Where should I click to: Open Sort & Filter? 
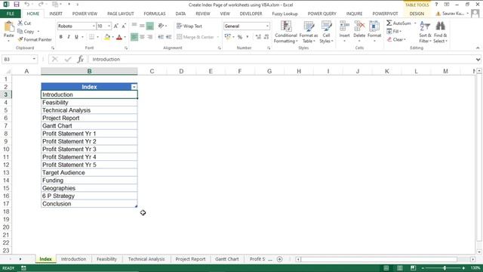(x=425, y=32)
